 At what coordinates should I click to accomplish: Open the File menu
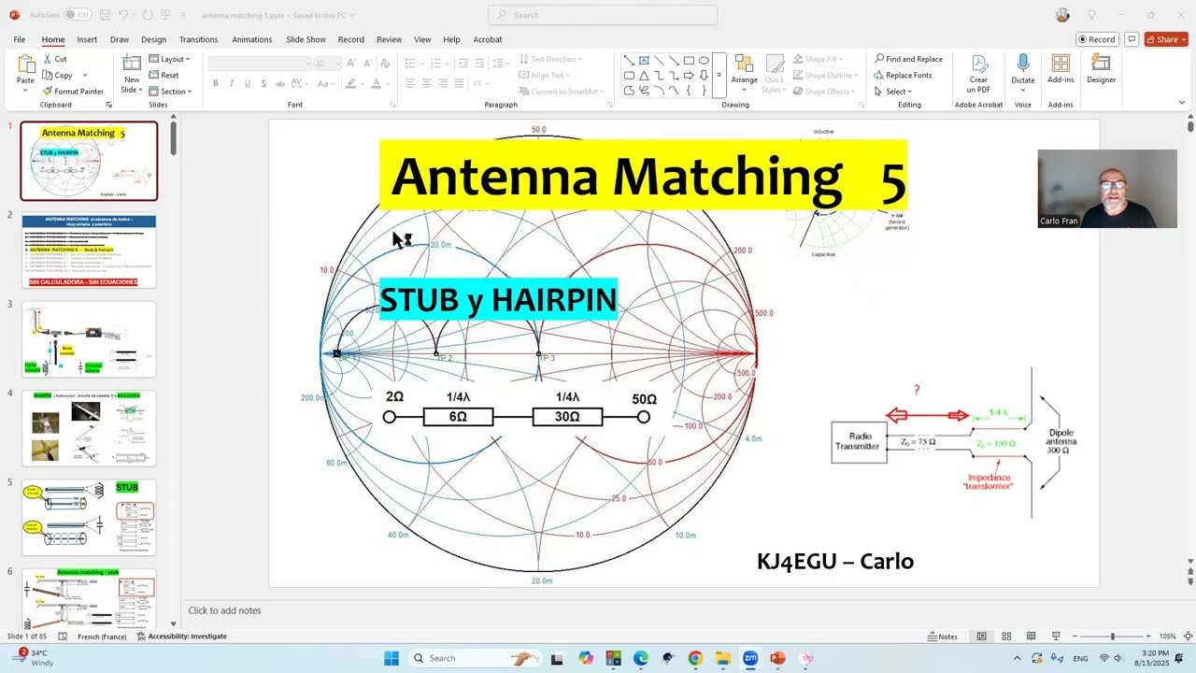[x=20, y=39]
